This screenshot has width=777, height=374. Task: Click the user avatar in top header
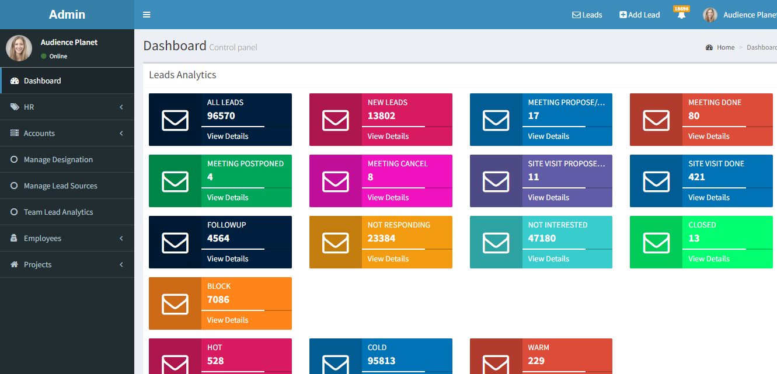pyautogui.click(x=710, y=15)
